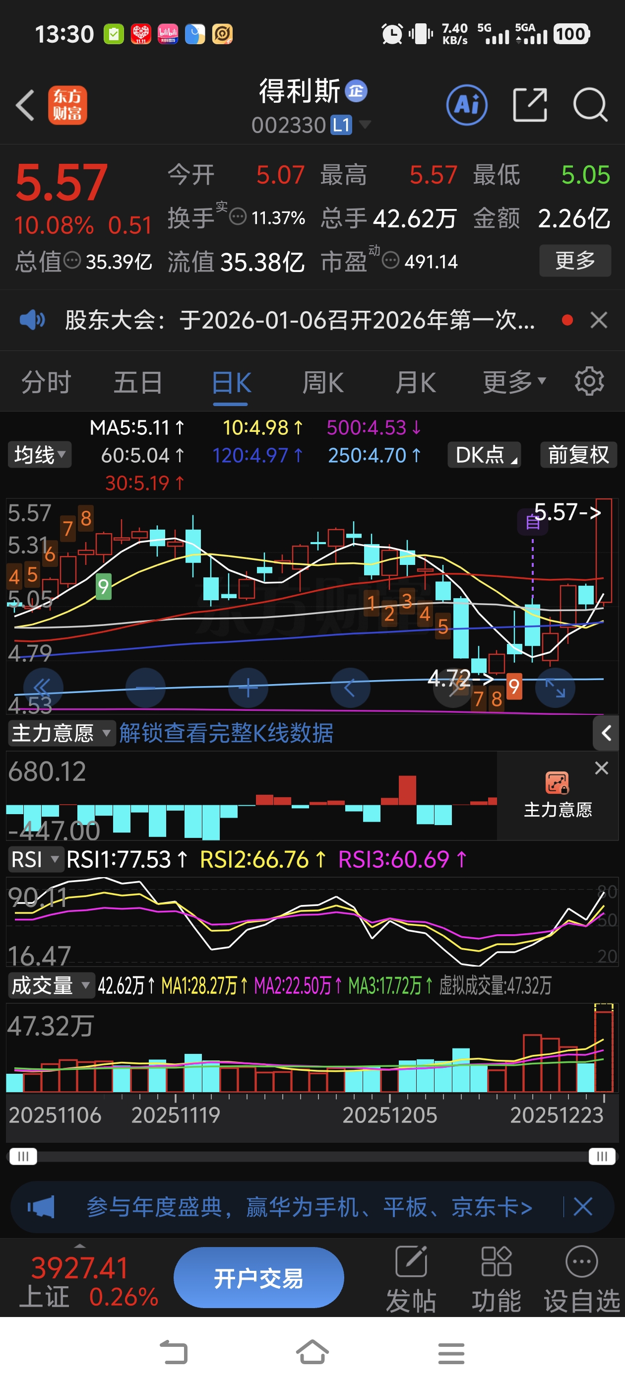This screenshot has width=625, height=1390.
Task: Tap the chart settings gear icon
Action: point(589,381)
